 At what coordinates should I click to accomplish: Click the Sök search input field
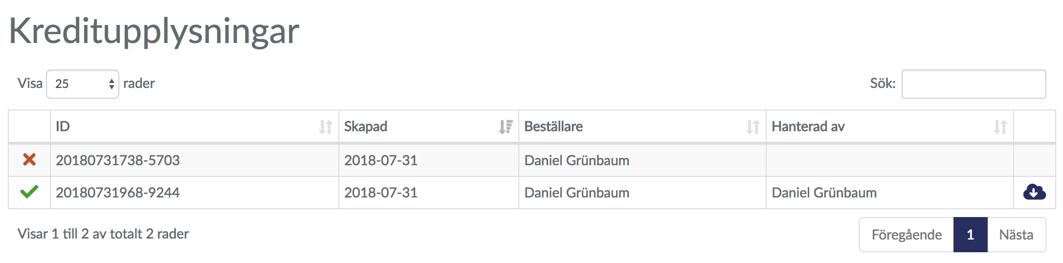(x=974, y=84)
